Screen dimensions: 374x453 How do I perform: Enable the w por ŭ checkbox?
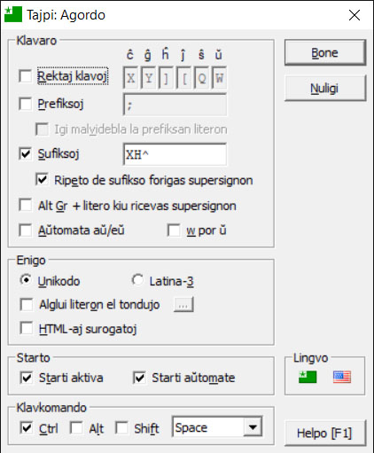(174, 230)
